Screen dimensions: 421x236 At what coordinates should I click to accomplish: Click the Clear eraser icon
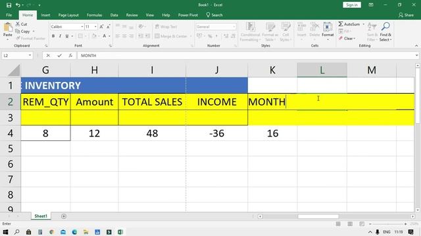point(341,39)
